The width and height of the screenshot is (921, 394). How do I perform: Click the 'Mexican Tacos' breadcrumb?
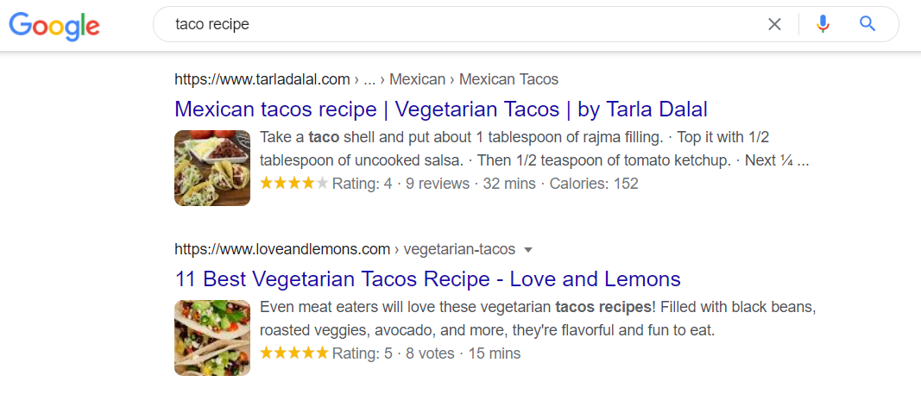tap(508, 79)
